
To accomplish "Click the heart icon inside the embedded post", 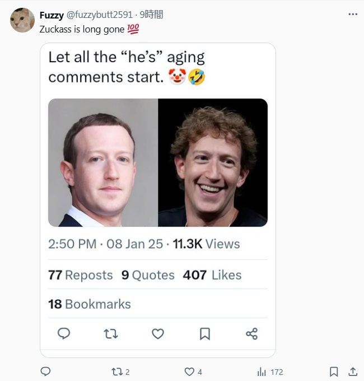I will pos(158,334).
